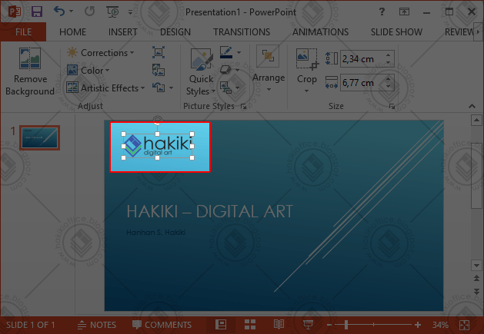Click the 34% zoom level
Viewport: 484px width, 334px height.
[x=440, y=325]
